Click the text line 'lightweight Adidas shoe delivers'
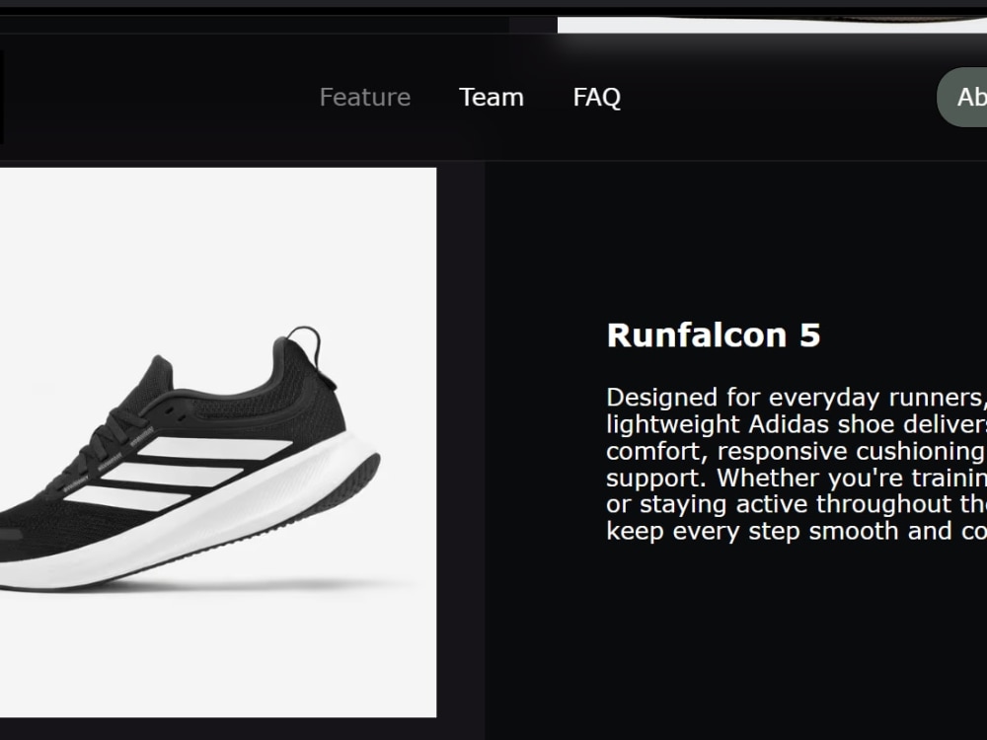987x740 pixels. tap(797, 424)
